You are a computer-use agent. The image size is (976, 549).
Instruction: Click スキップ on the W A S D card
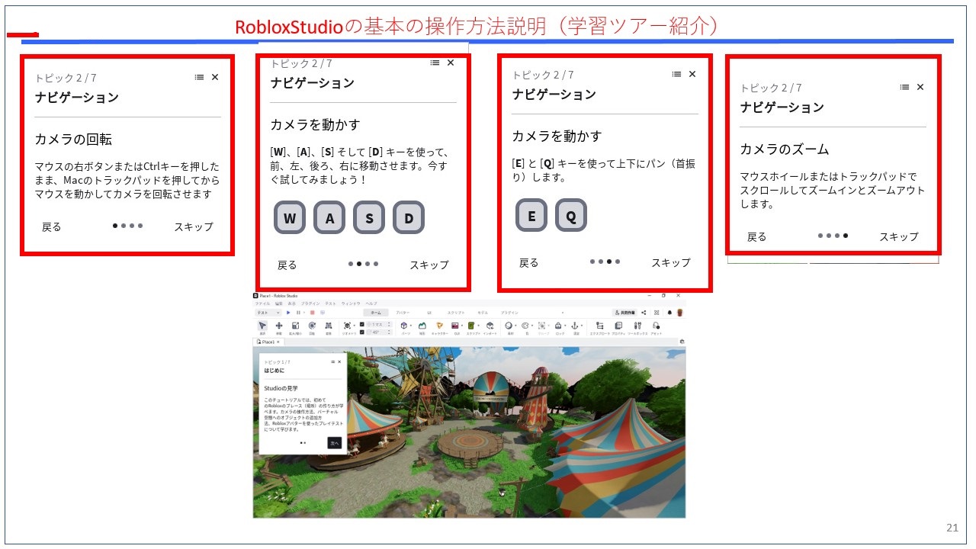[x=429, y=265]
